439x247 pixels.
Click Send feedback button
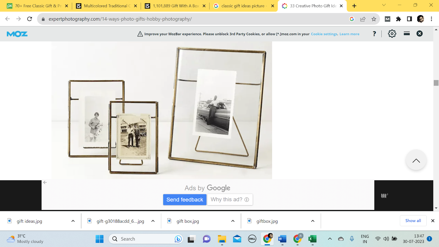[x=185, y=200]
